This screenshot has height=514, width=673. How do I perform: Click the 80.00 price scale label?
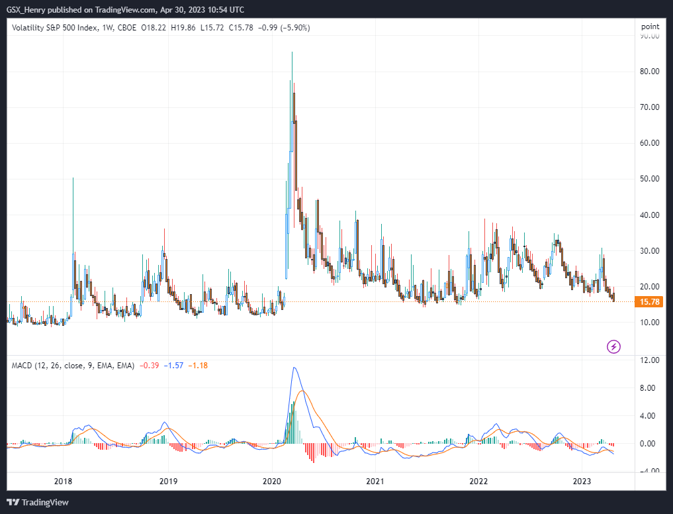tap(650, 72)
